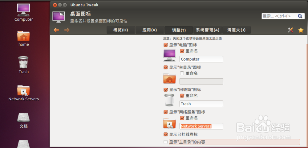Uncheck 显示"电脑"图标 checkbox
Screen dimensions: 308x148
pyautogui.click(x=166, y=45)
